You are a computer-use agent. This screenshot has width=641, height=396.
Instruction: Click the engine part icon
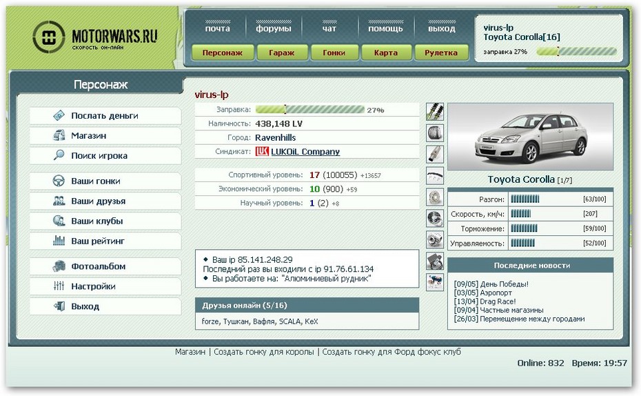pos(434,261)
